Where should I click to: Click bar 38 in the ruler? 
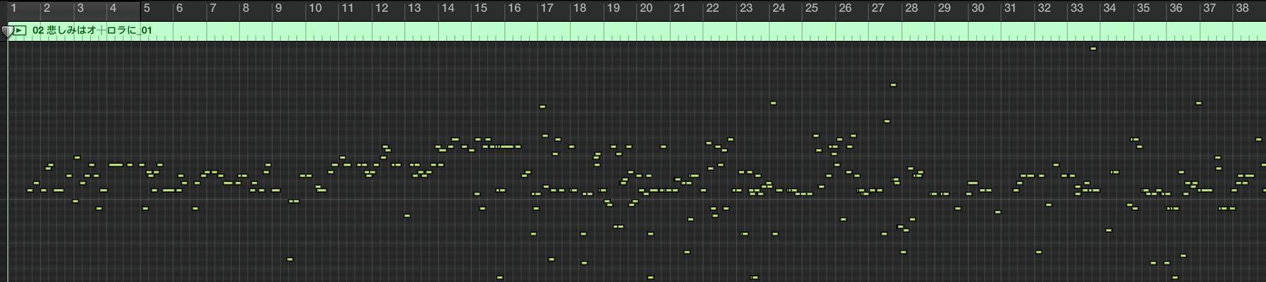tap(1242, 8)
